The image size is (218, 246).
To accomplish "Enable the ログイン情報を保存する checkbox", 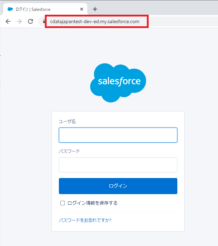I will [x=63, y=203].
